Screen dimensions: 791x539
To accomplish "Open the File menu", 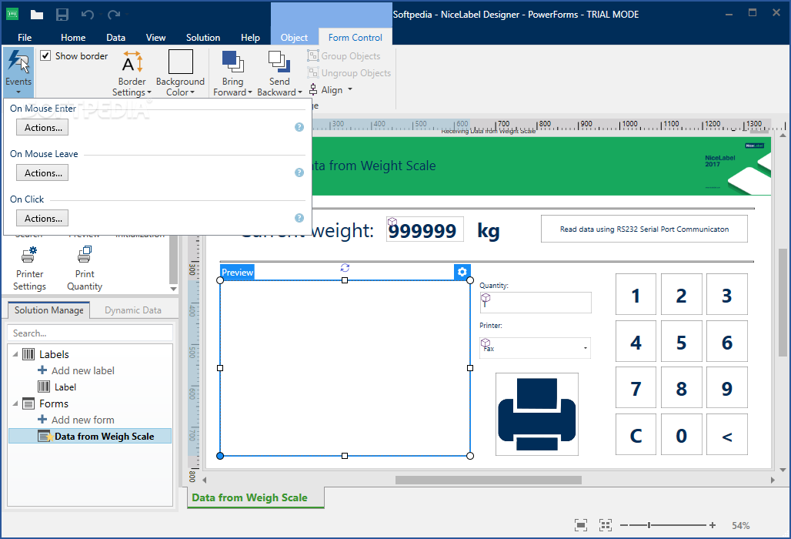I will pos(25,38).
